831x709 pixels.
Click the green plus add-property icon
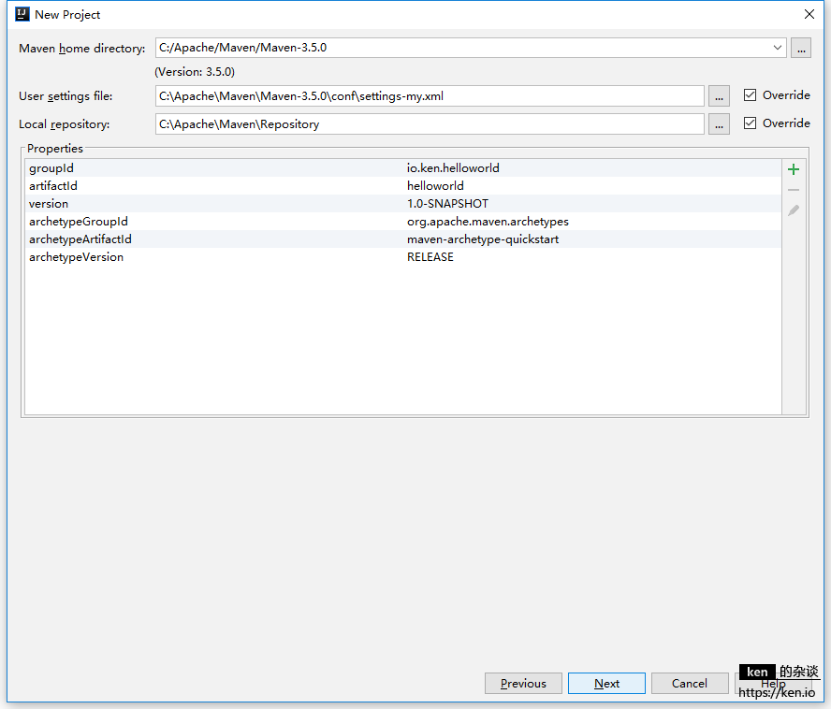click(794, 169)
